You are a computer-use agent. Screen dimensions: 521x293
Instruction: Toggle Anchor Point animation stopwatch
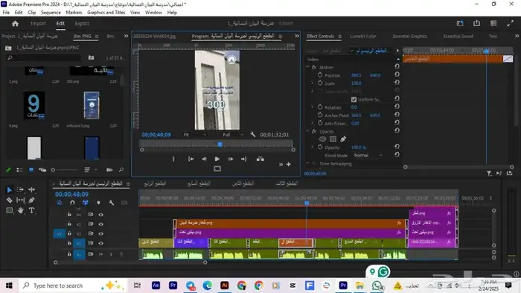click(x=320, y=115)
